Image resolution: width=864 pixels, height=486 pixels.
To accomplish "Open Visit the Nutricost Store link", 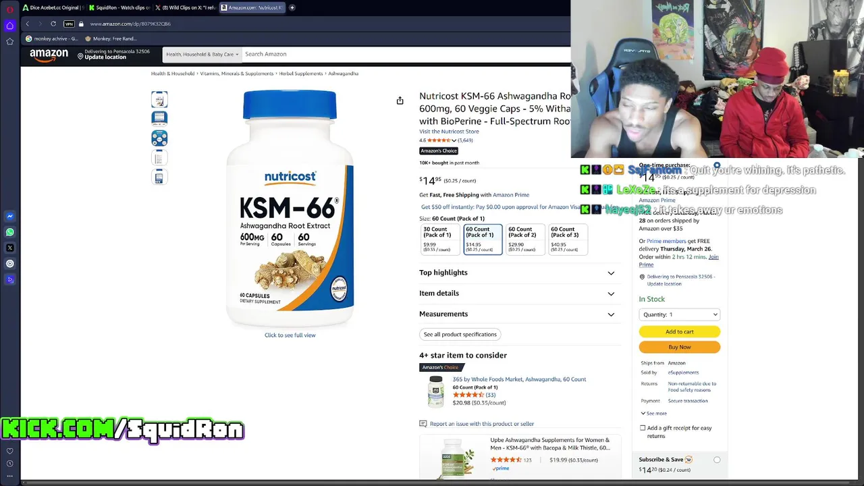I will (449, 132).
